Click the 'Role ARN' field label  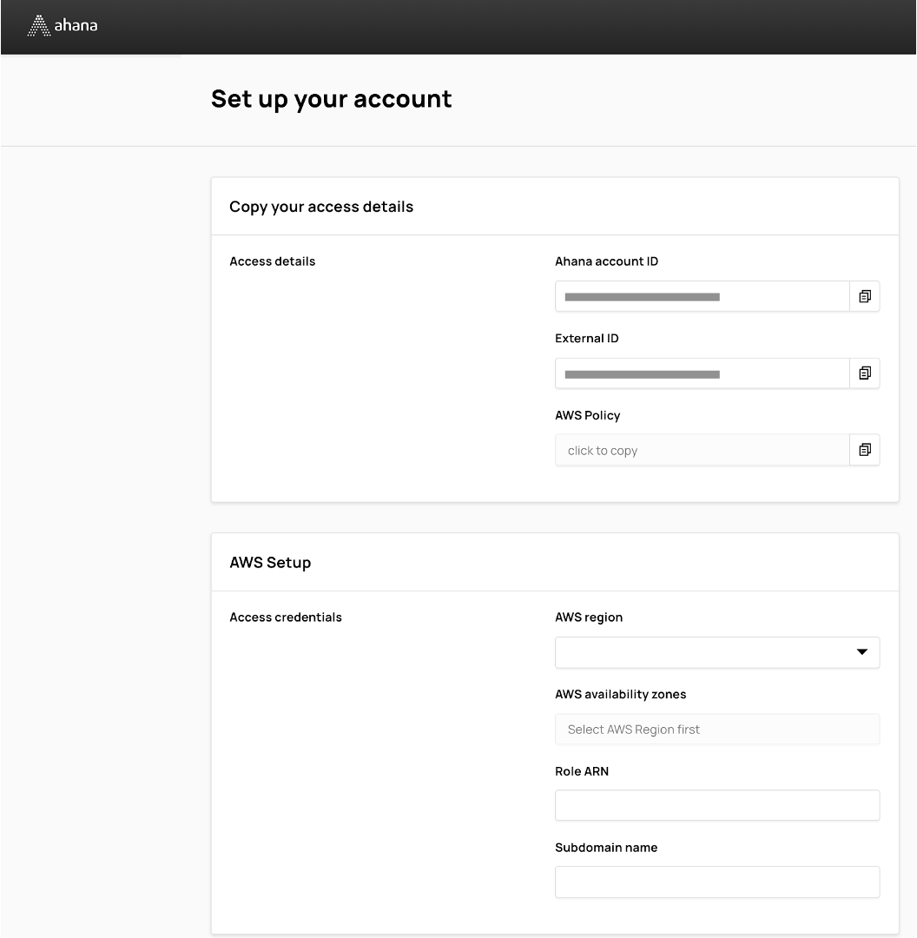(582, 771)
